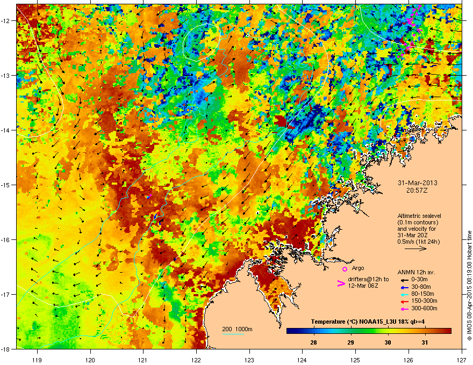The image size is (473, 365).
Task: Click the '12-Mar 06Z' text
Action: click(363, 286)
